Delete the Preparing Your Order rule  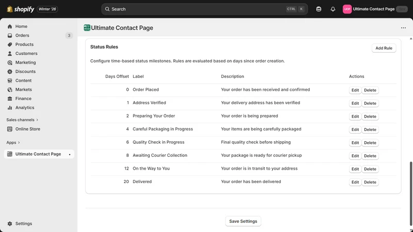click(370, 117)
